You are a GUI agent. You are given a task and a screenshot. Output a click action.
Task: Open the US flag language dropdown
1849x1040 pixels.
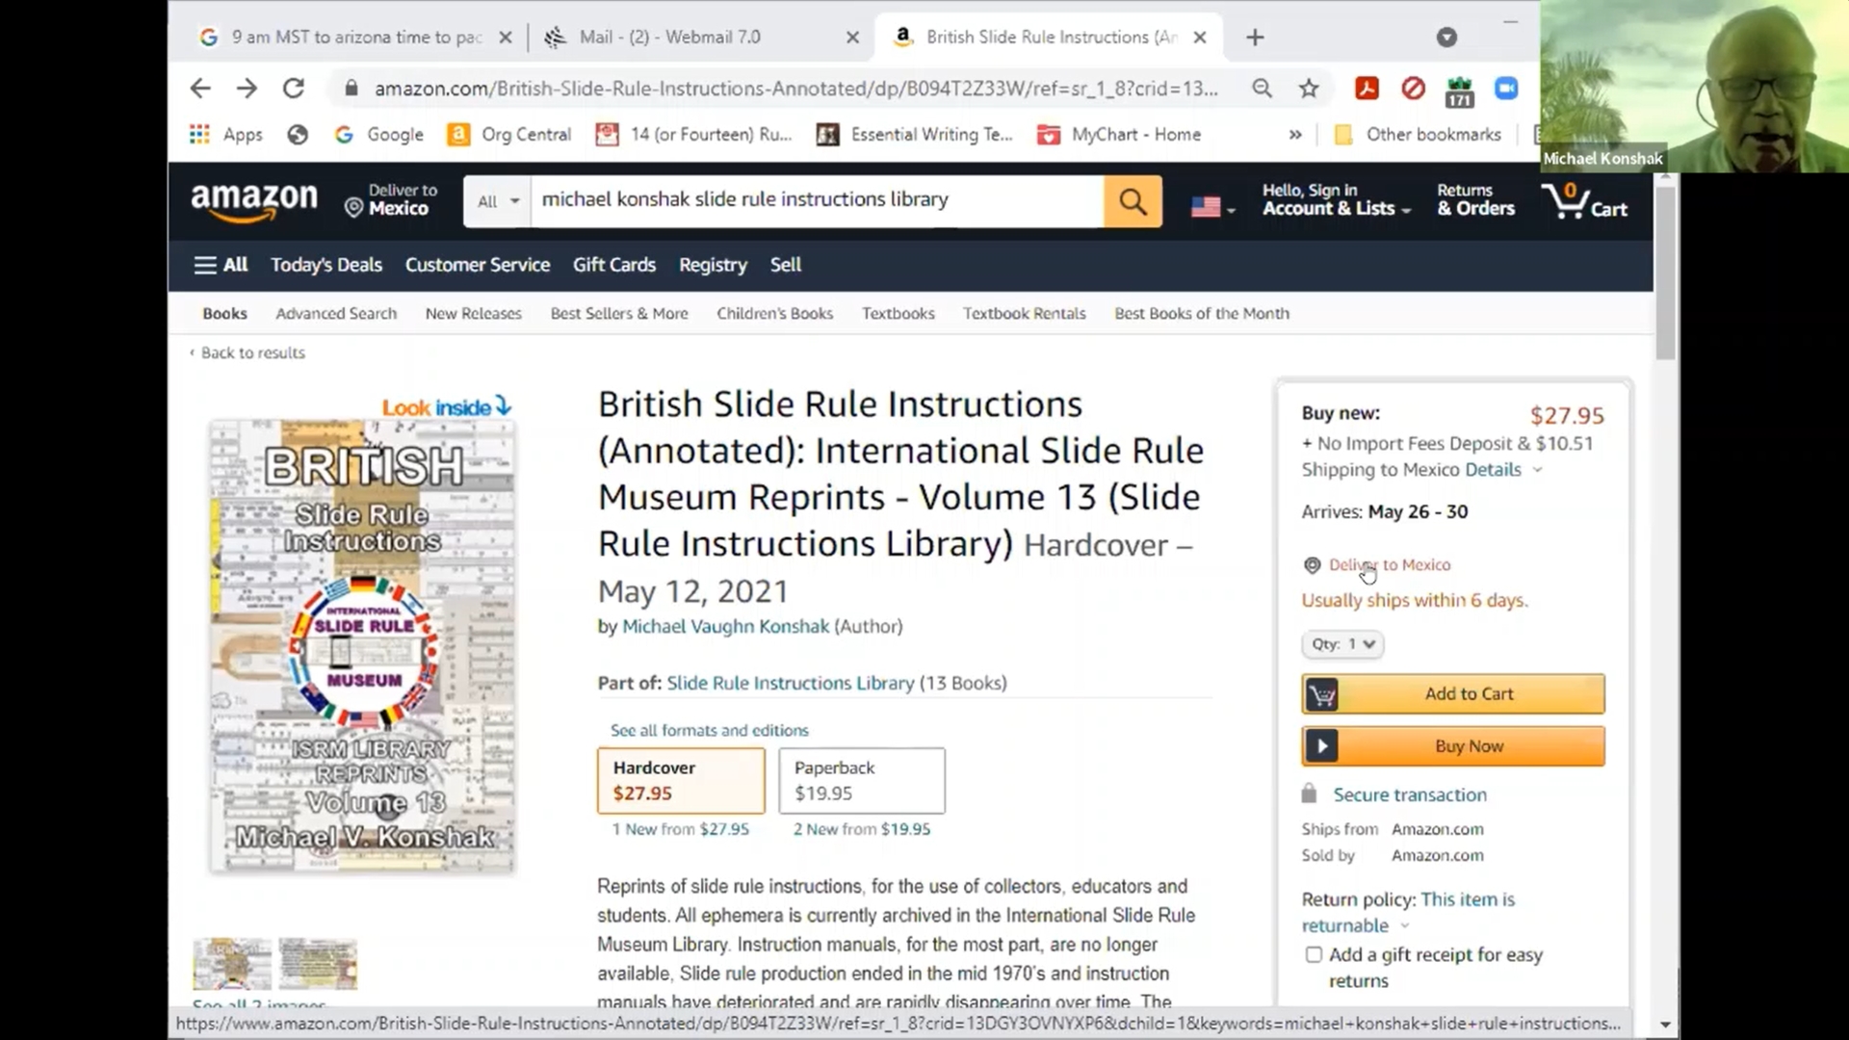[x=1212, y=207]
